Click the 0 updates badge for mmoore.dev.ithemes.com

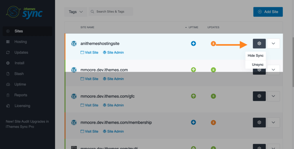tap(213, 70)
